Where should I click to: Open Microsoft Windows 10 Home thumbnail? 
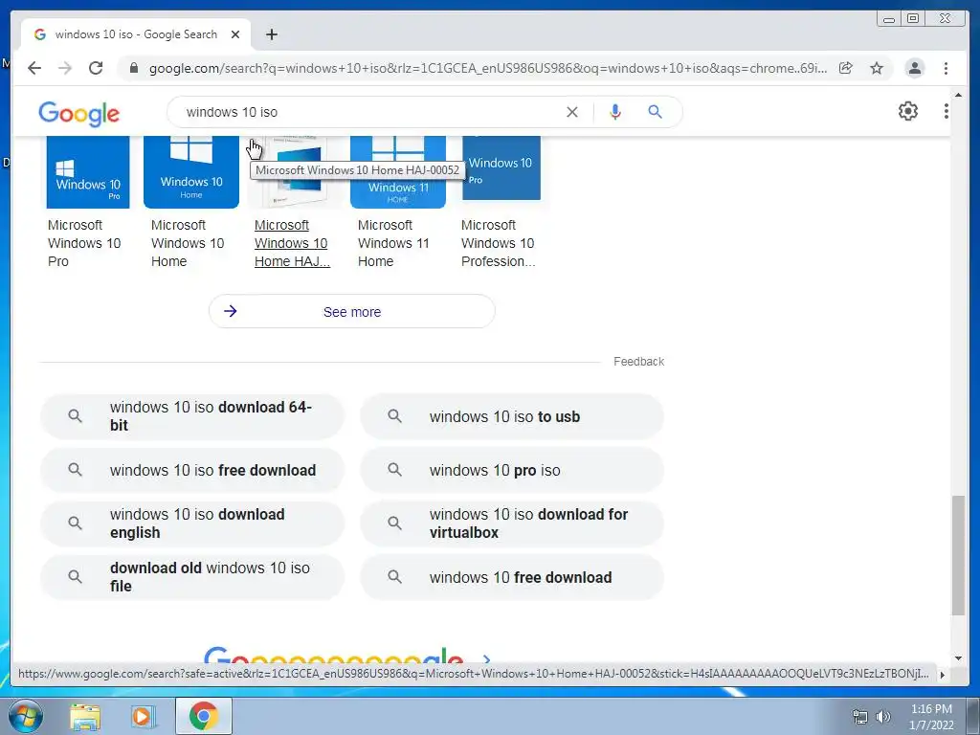[191, 171]
